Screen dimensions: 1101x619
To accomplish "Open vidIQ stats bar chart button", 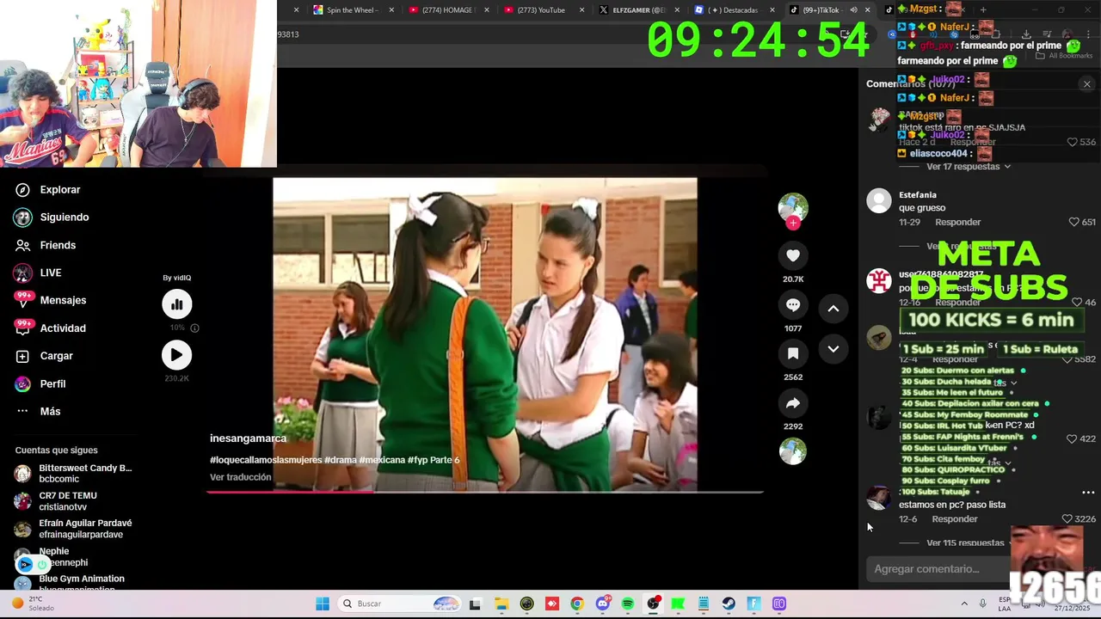I will click(176, 303).
